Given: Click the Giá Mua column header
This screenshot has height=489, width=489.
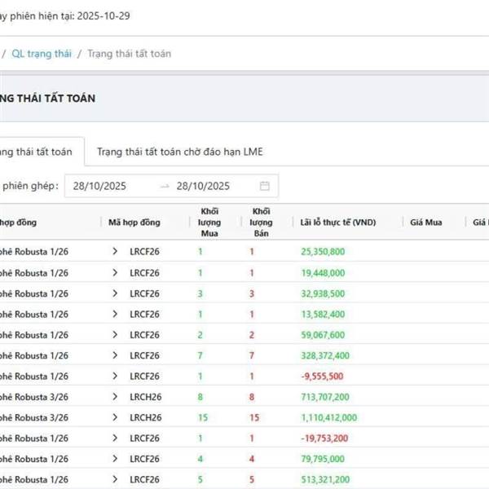Looking at the screenshot, I should pos(425,222).
